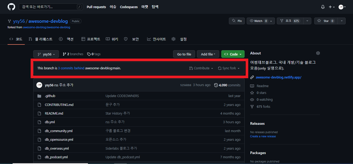Image resolution: width=353 pixels, height=164 pixels.
Task: Switch to the 프로젝트 tab
Action: (x=91, y=39)
